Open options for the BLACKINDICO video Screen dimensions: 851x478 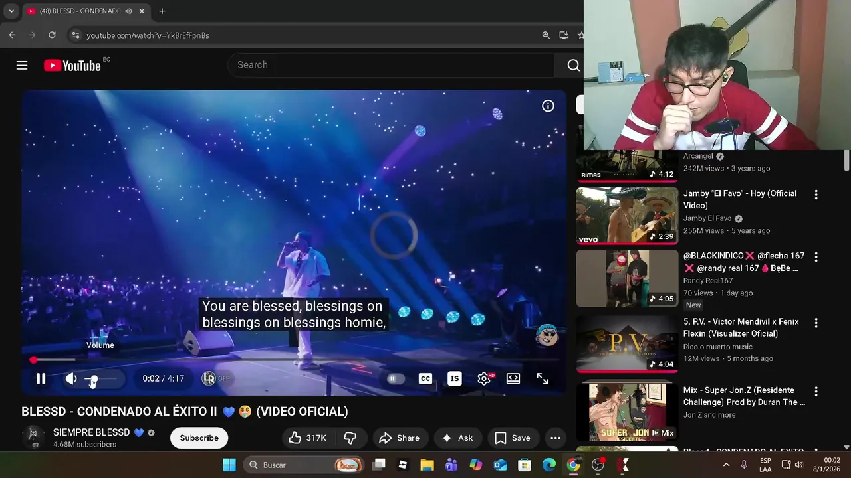tap(816, 257)
